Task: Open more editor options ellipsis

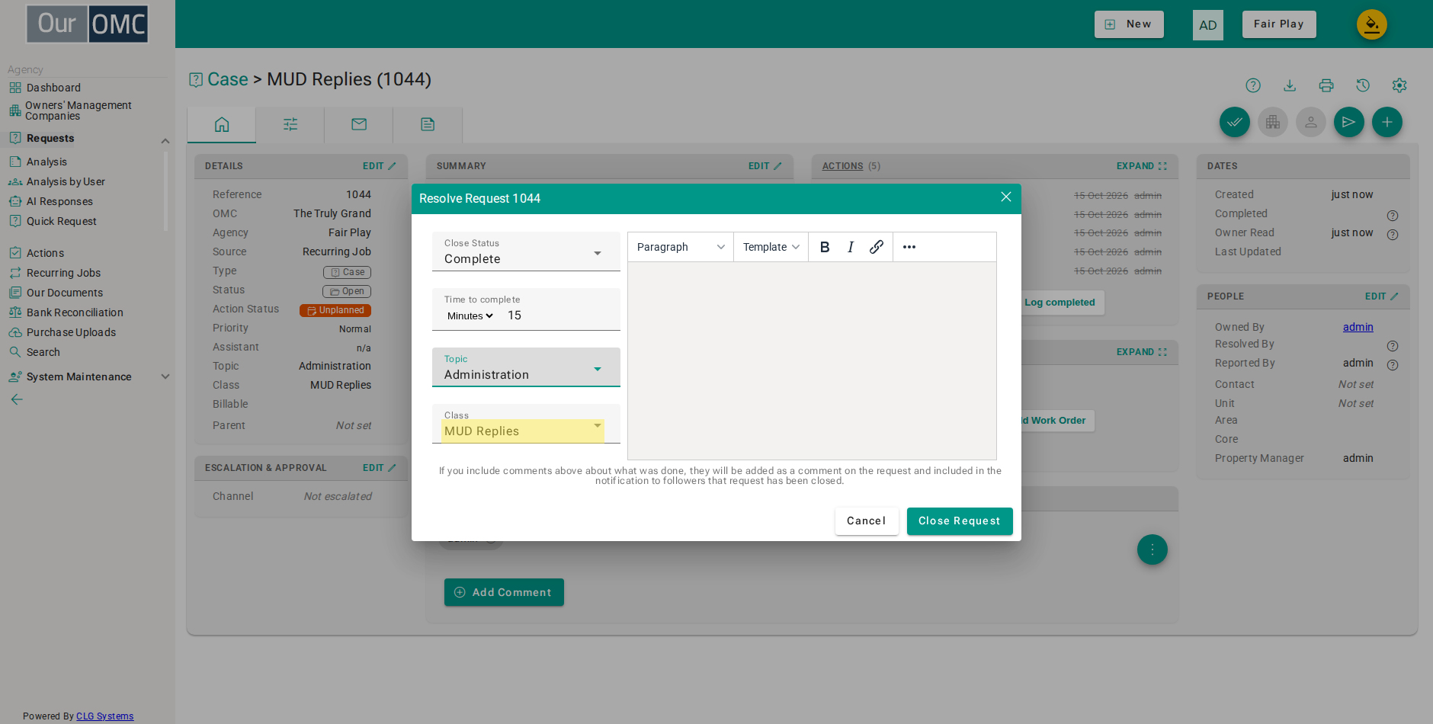Action: point(909,247)
